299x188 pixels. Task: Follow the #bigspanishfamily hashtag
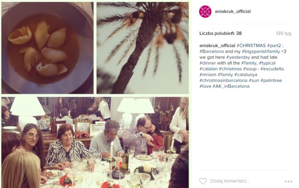click(261, 52)
